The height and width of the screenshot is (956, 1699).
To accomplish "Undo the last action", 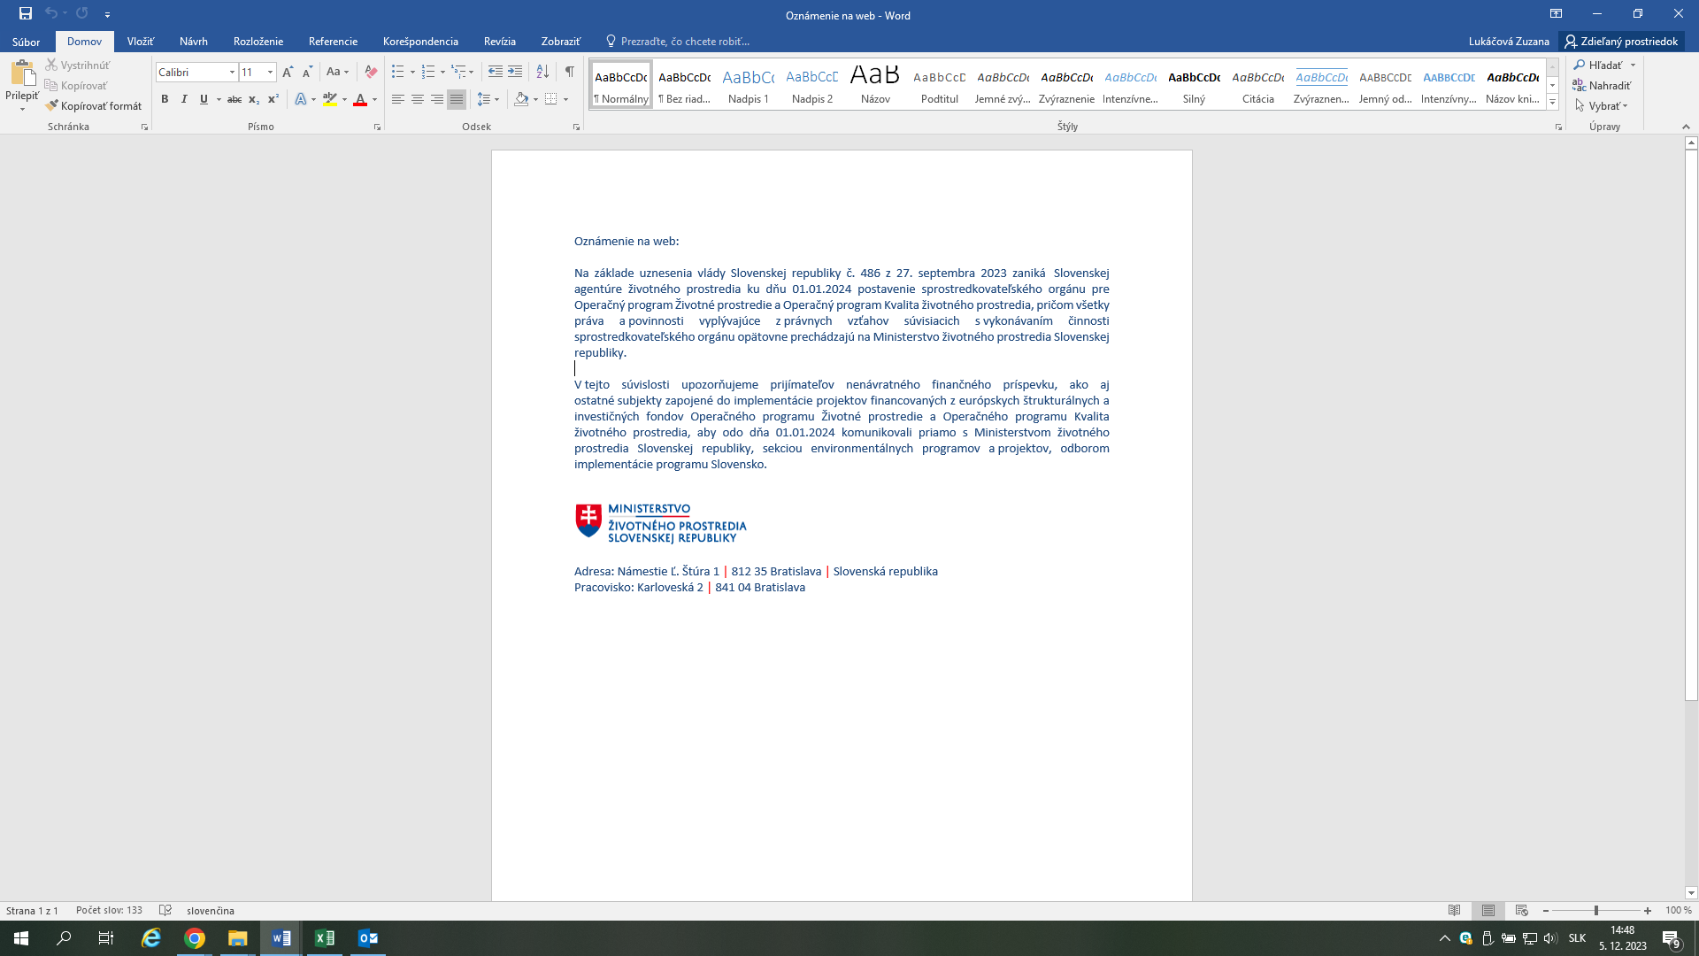I will 51,14.
